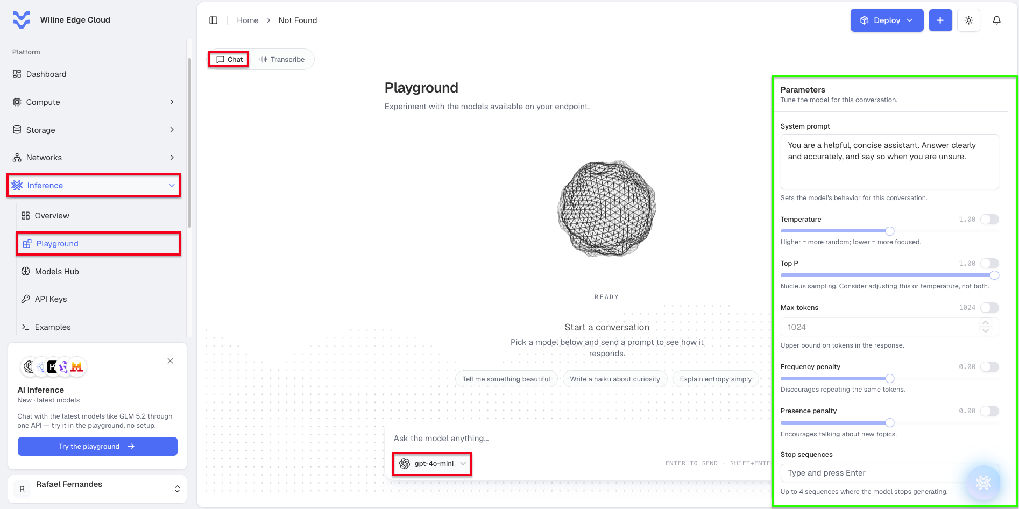Open the gpt-4o-mini model dropdown
This screenshot has height=509, width=1019.
(433, 464)
